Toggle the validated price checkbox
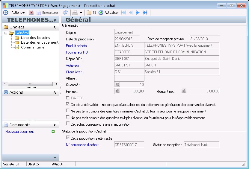The width and height of the screenshot is (249, 169). pos(68,105)
